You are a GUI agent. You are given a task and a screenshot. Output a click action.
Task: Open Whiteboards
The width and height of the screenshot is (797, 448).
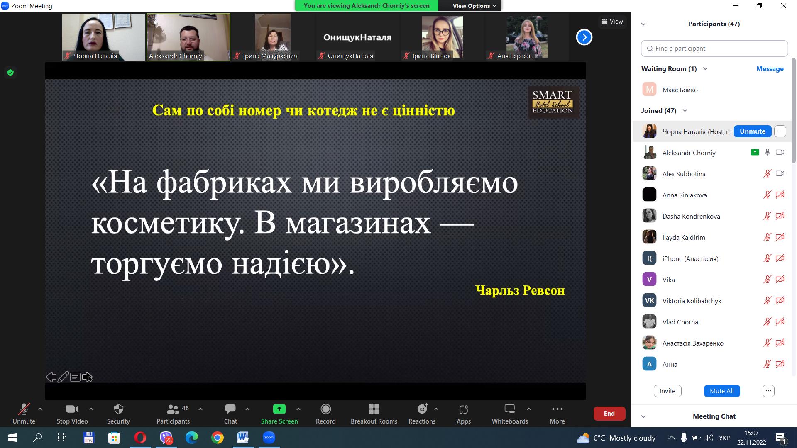(509, 409)
